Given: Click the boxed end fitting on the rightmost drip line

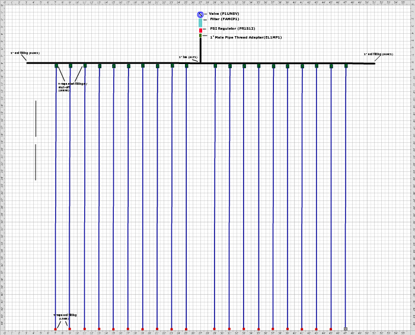Looking at the screenshot, I should 346,329.
